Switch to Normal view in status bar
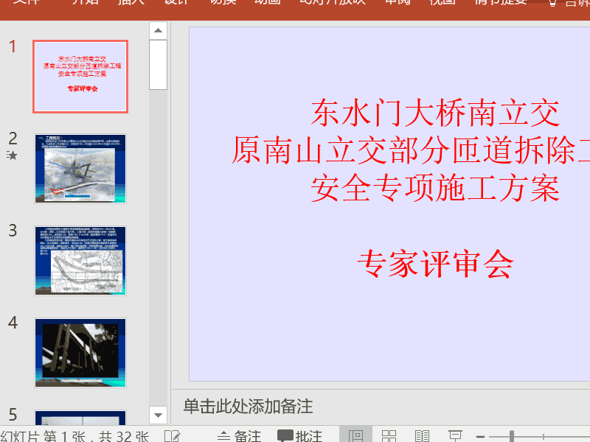The width and height of the screenshot is (590, 442). [355, 436]
